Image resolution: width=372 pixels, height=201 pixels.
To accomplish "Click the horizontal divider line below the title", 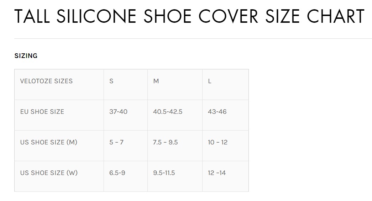I will click(192, 38).
